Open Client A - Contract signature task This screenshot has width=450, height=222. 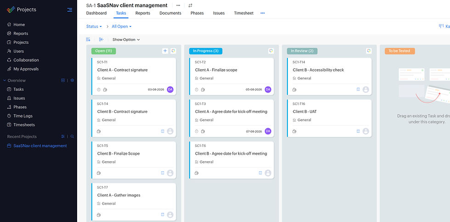[122, 70]
